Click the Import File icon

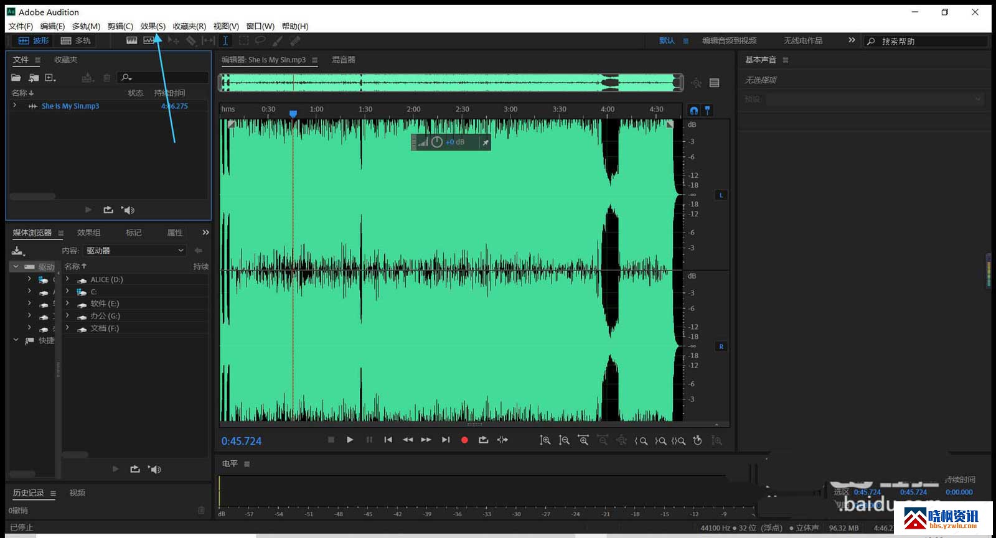coord(34,77)
